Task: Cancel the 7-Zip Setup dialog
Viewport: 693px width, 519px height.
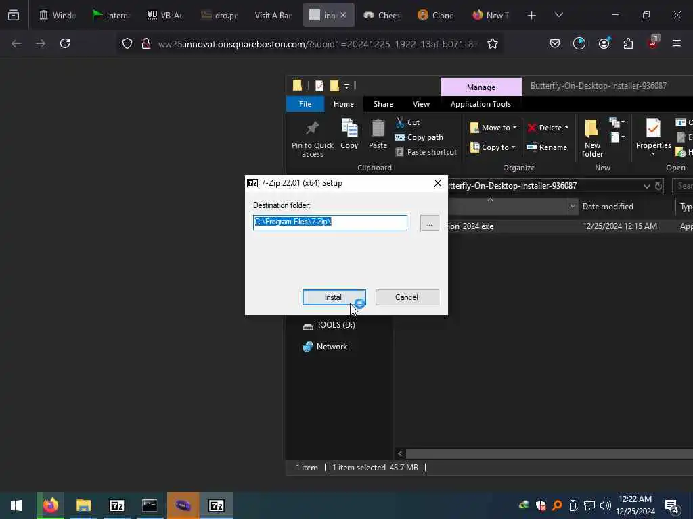Action: [x=407, y=297]
